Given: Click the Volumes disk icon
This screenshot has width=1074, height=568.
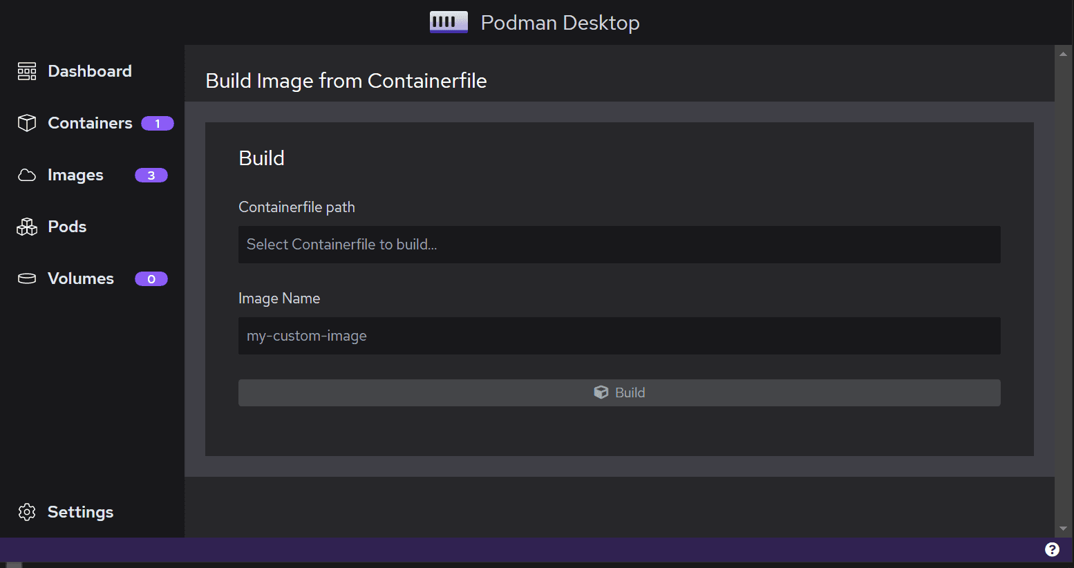Looking at the screenshot, I should (x=27, y=278).
